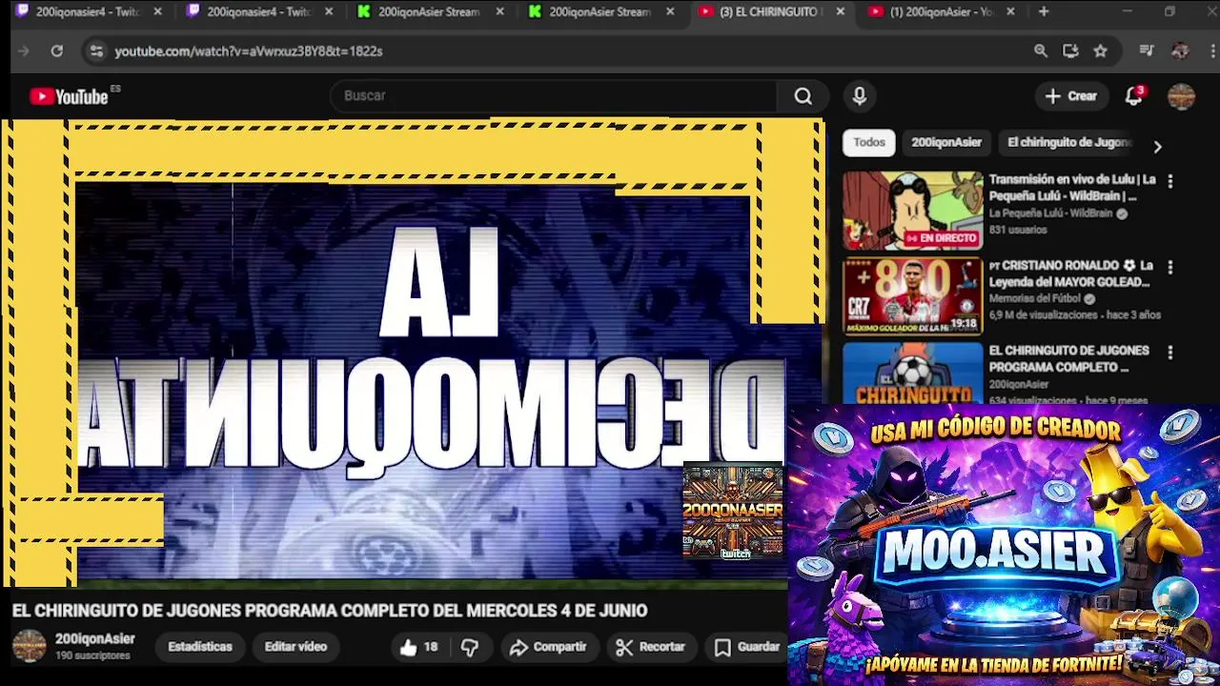The image size is (1220, 686).
Task: Go forward in browser history
Action: coord(25,51)
